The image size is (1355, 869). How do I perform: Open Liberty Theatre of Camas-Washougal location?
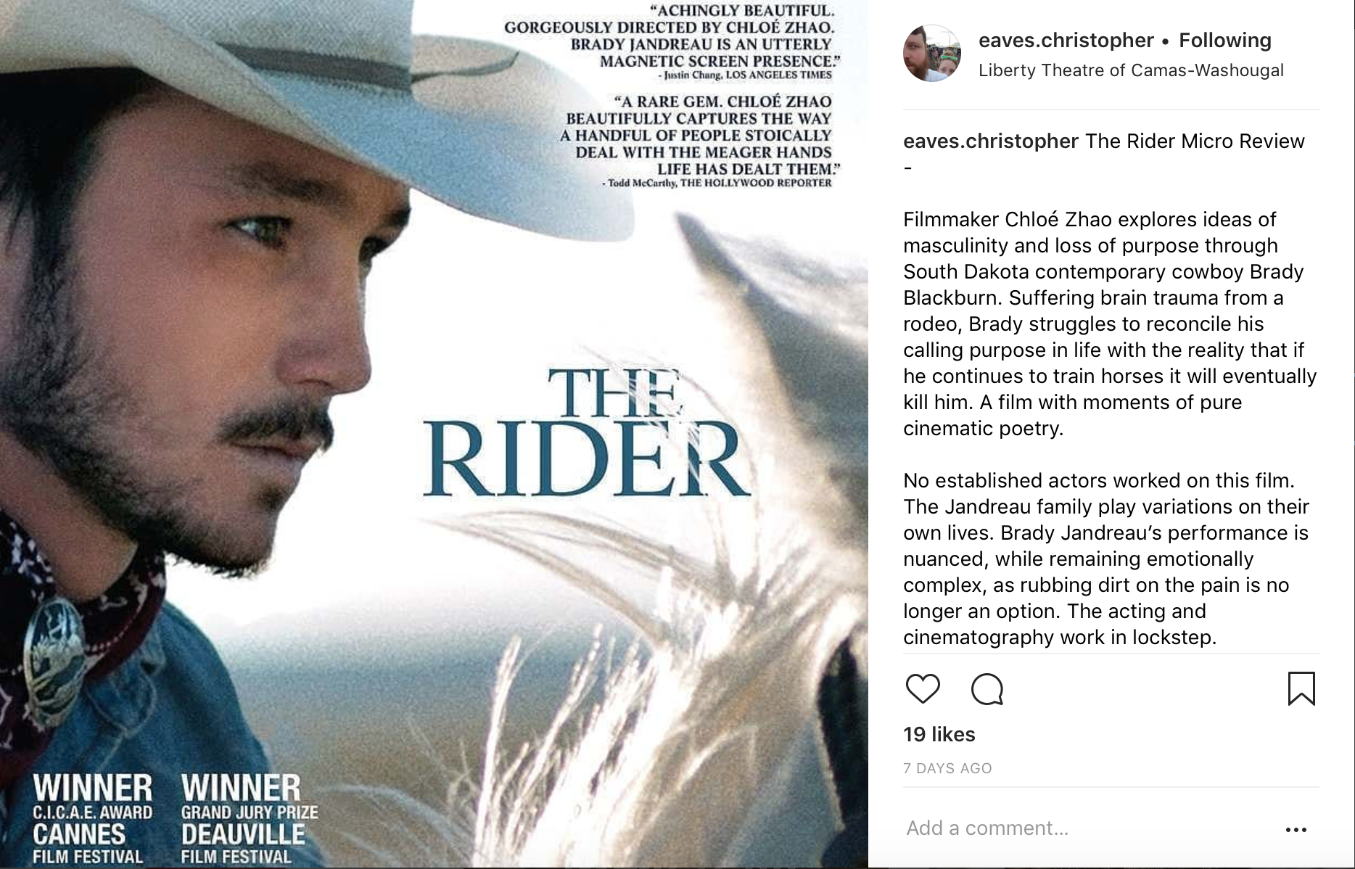pyautogui.click(x=1131, y=70)
